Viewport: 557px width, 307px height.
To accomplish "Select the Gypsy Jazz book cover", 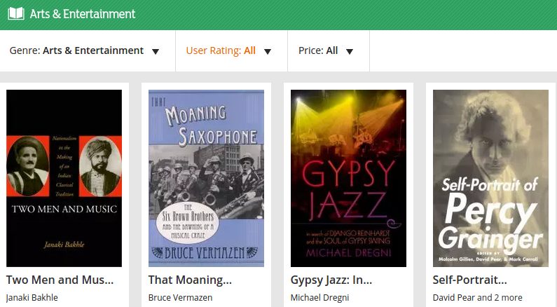I will click(348, 178).
